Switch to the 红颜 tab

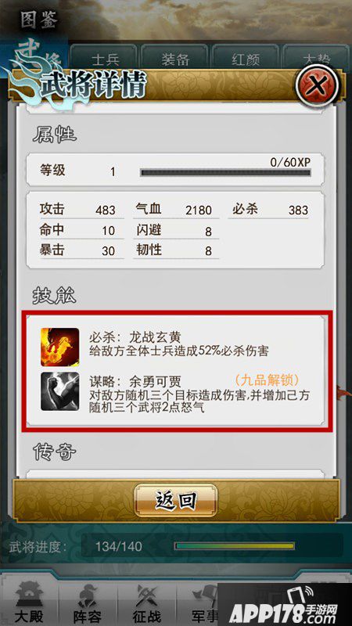(x=245, y=59)
